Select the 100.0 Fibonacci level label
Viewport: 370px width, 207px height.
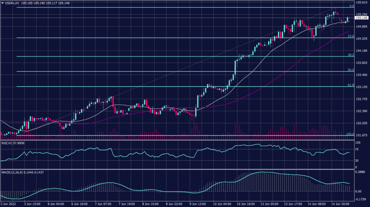point(349,134)
